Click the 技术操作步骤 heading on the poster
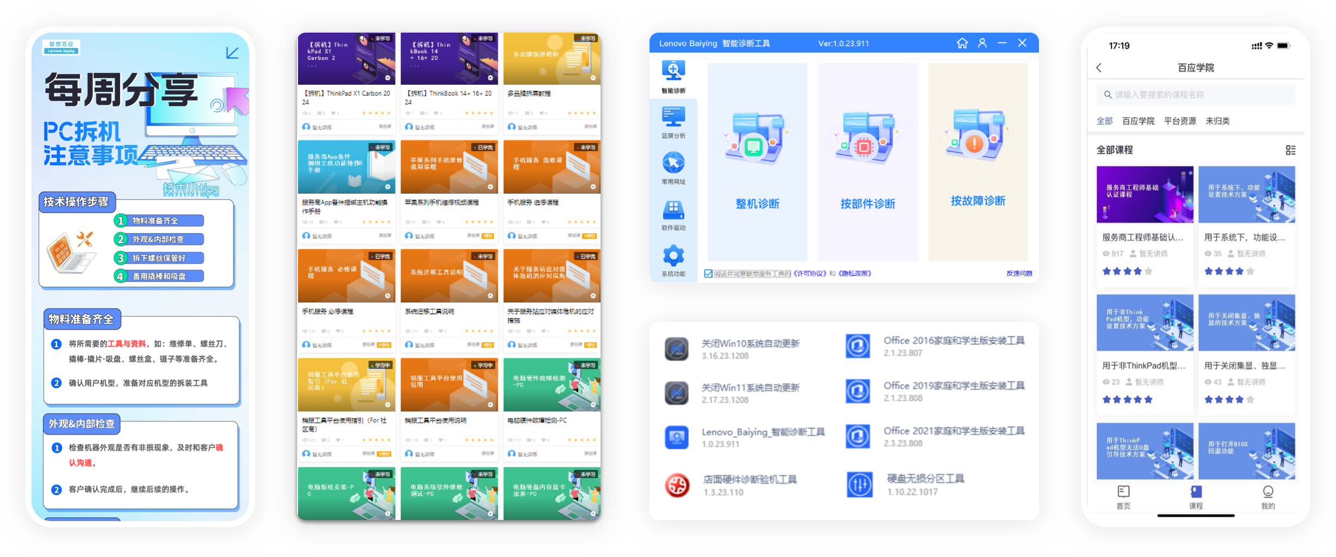Viewport: 1336px width, 557px height. tap(76, 202)
